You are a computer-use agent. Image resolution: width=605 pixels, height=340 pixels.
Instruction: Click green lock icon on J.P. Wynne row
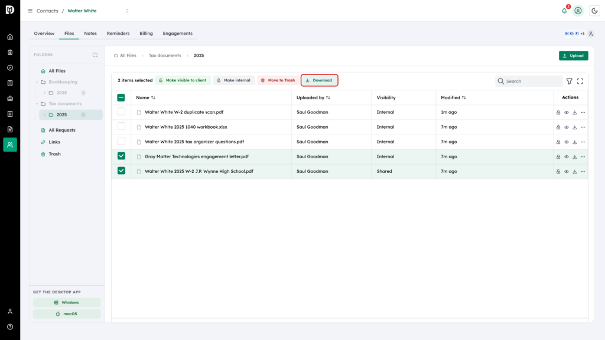point(558,172)
